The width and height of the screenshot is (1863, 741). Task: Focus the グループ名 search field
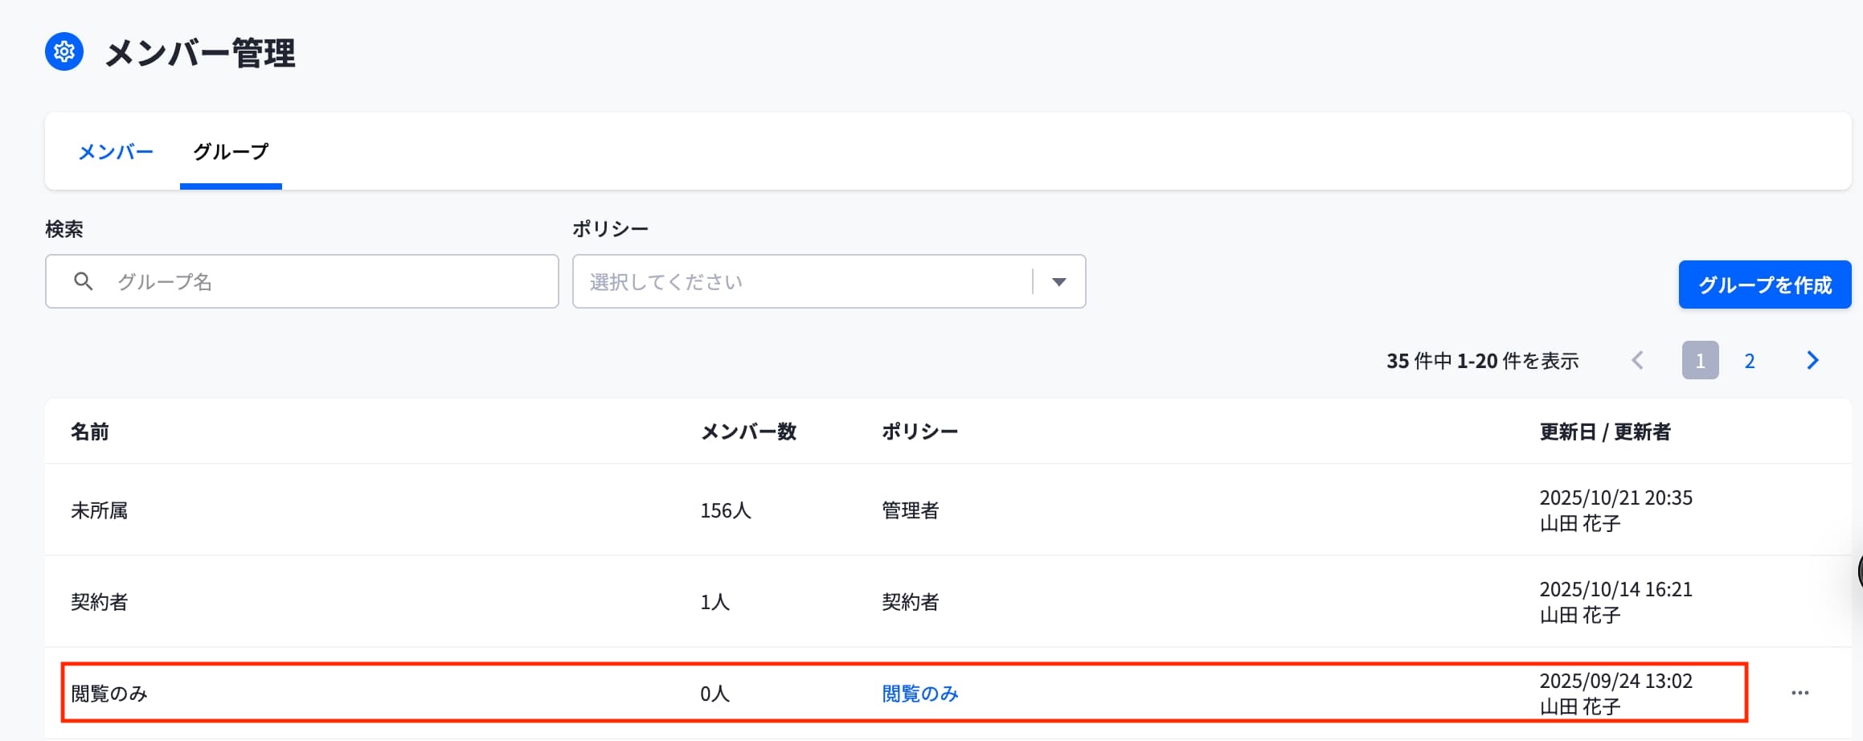tap(302, 281)
